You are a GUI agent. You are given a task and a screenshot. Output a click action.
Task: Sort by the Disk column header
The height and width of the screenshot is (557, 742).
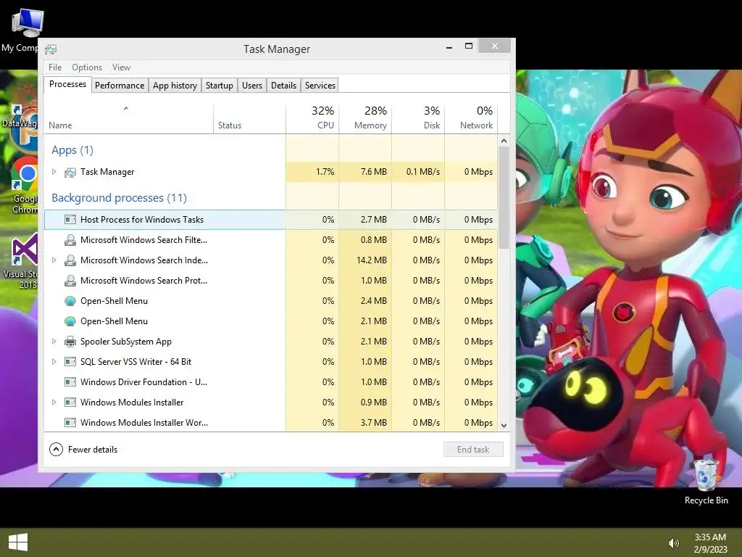click(x=418, y=118)
